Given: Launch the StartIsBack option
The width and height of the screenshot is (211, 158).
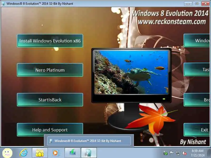Looking at the screenshot, I should click(50, 100).
